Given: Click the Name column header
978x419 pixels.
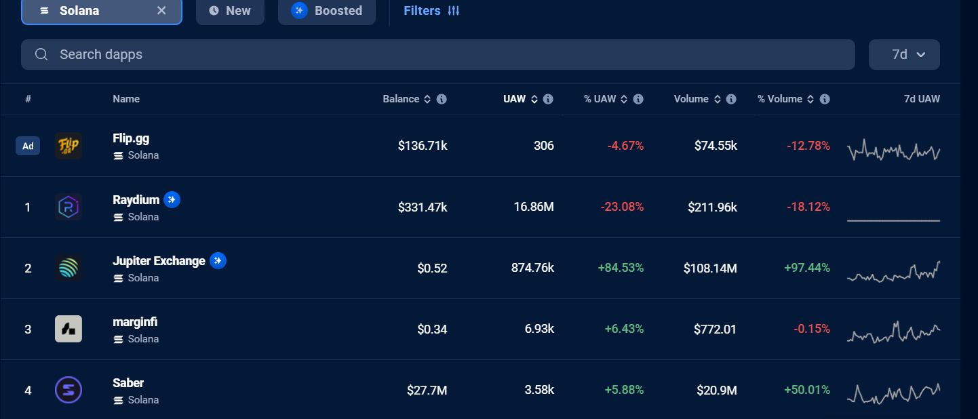Looking at the screenshot, I should (126, 99).
